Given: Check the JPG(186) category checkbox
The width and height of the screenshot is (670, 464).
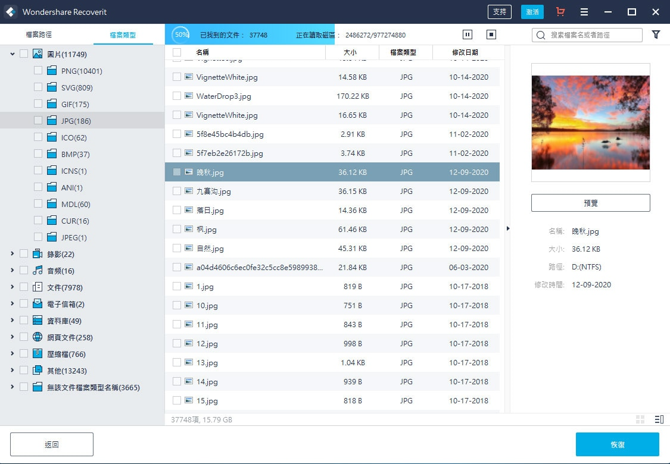Looking at the screenshot, I should click(38, 120).
